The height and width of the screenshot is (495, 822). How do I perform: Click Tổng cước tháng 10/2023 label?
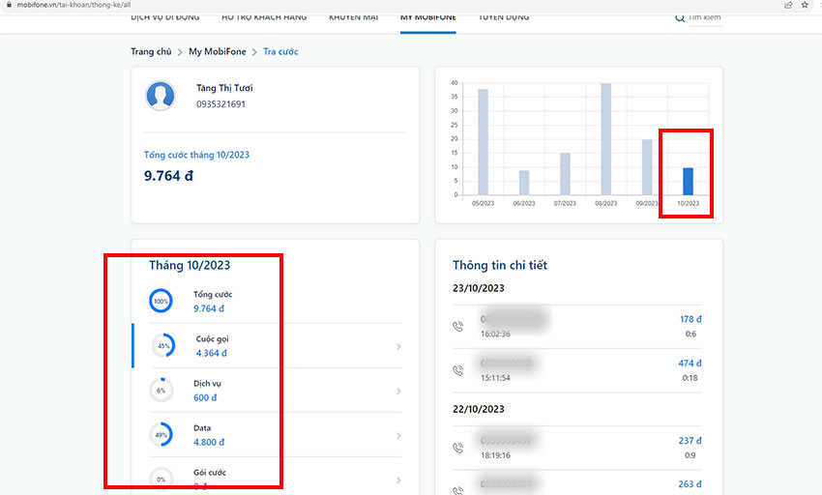(x=196, y=155)
